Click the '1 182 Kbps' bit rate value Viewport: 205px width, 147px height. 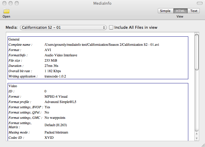53,71
